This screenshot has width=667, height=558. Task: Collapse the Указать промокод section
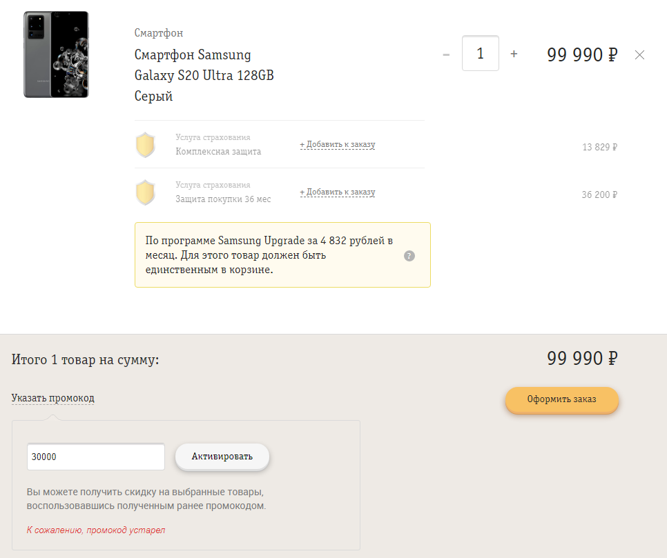(x=52, y=398)
